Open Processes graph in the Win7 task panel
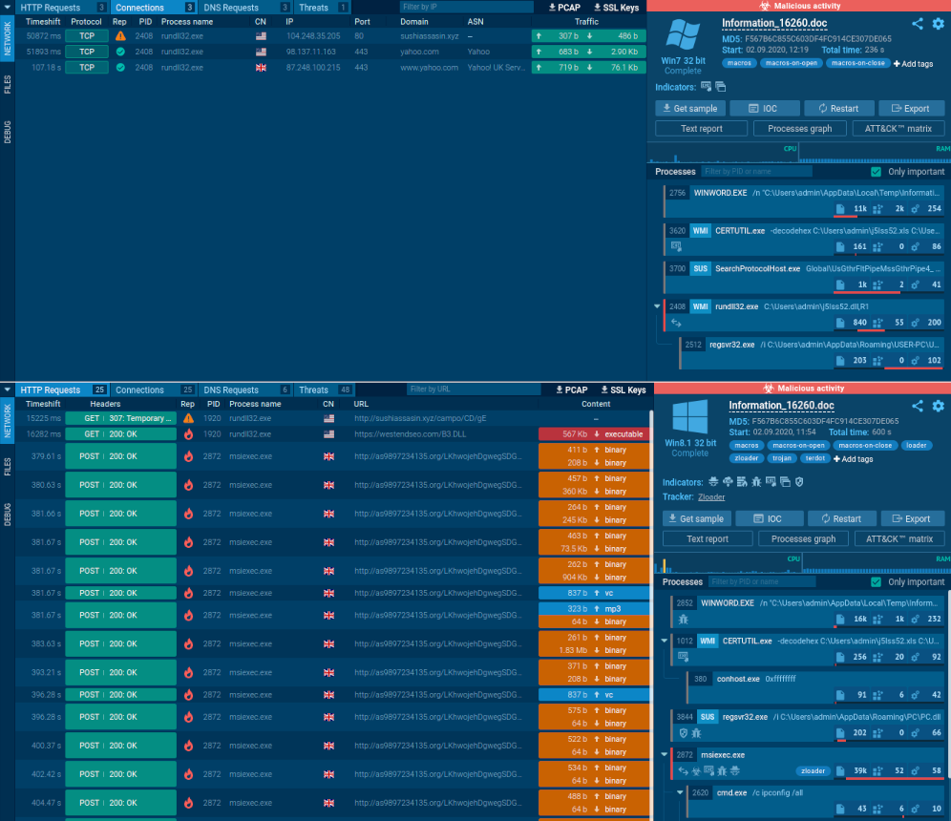This screenshot has height=821, width=951. click(x=799, y=129)
